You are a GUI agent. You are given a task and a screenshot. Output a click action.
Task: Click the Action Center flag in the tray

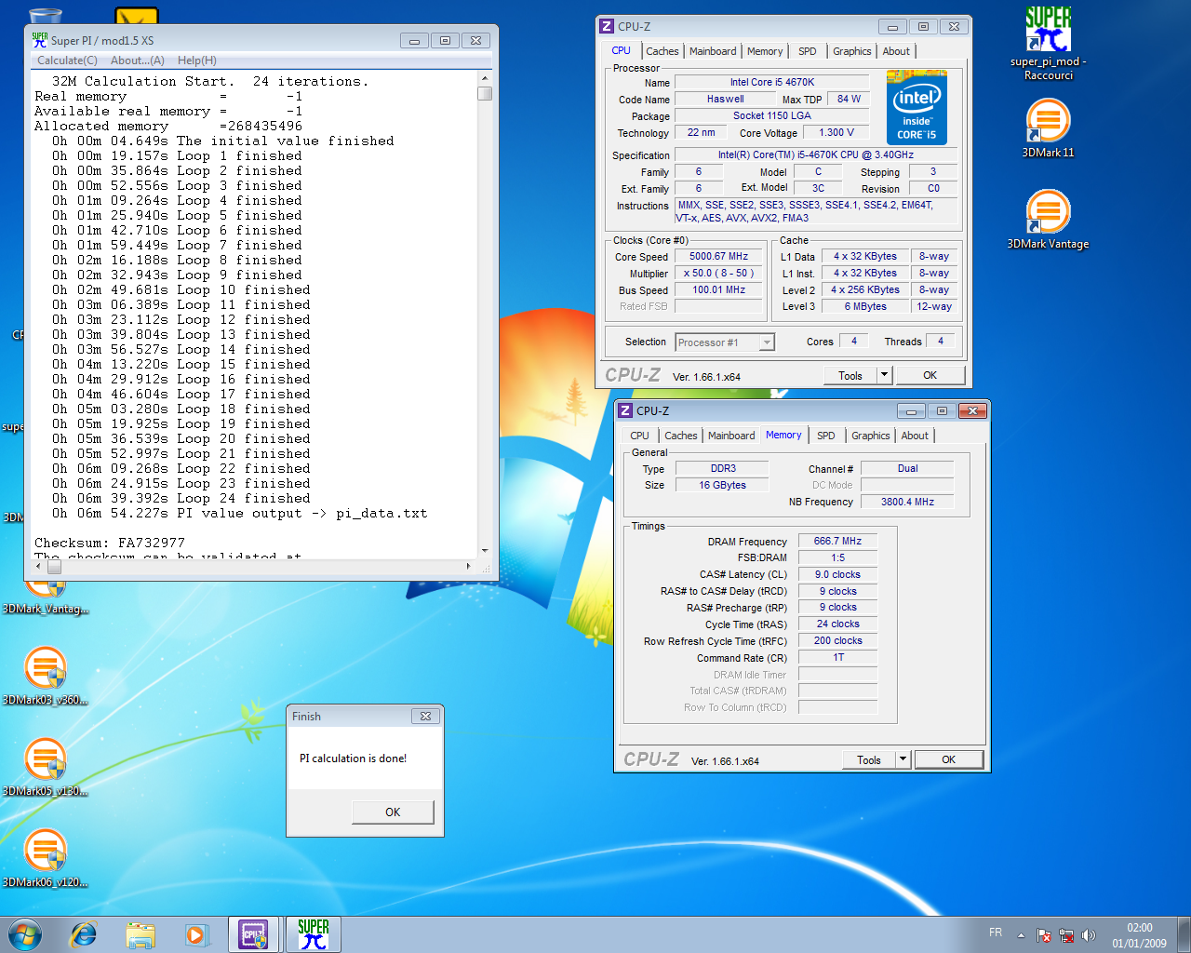[1043, 935]
